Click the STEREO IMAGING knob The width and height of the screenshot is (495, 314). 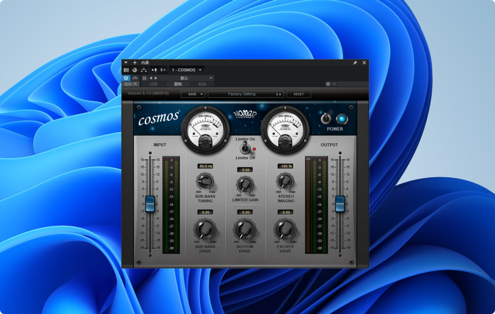click(x=285, y=181)
